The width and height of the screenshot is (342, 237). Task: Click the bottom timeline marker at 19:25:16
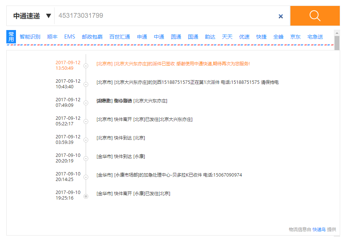(86, 196)
